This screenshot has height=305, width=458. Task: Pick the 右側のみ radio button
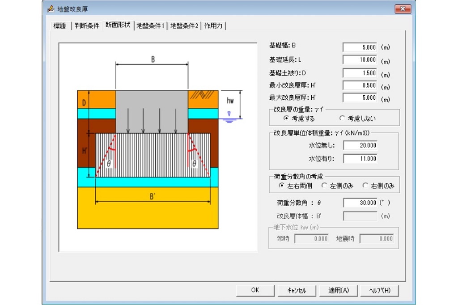(365, 186)
